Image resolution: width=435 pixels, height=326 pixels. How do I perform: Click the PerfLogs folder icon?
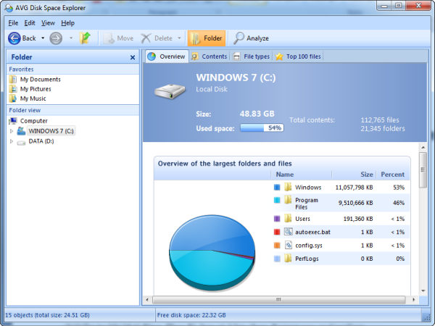point(288,258)
